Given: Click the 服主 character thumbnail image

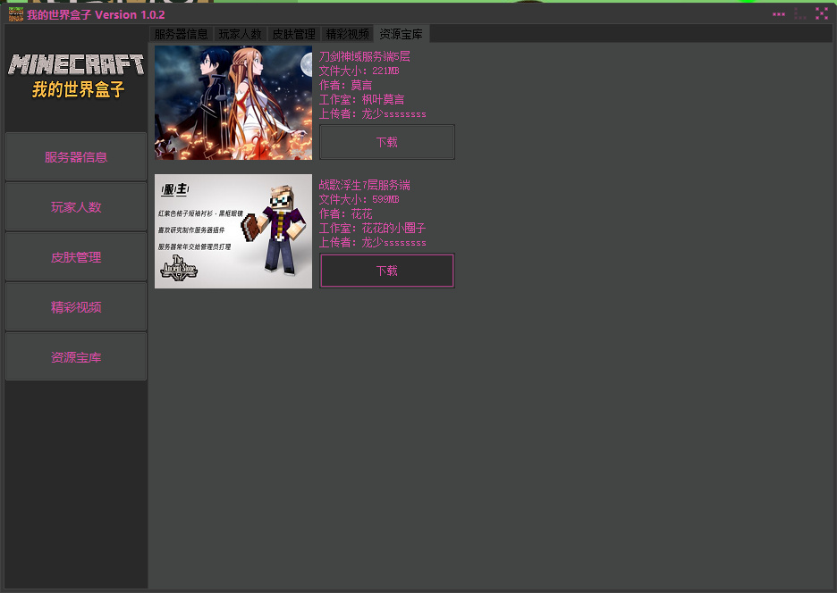Looking at the screenshot, I should point(233,231).
